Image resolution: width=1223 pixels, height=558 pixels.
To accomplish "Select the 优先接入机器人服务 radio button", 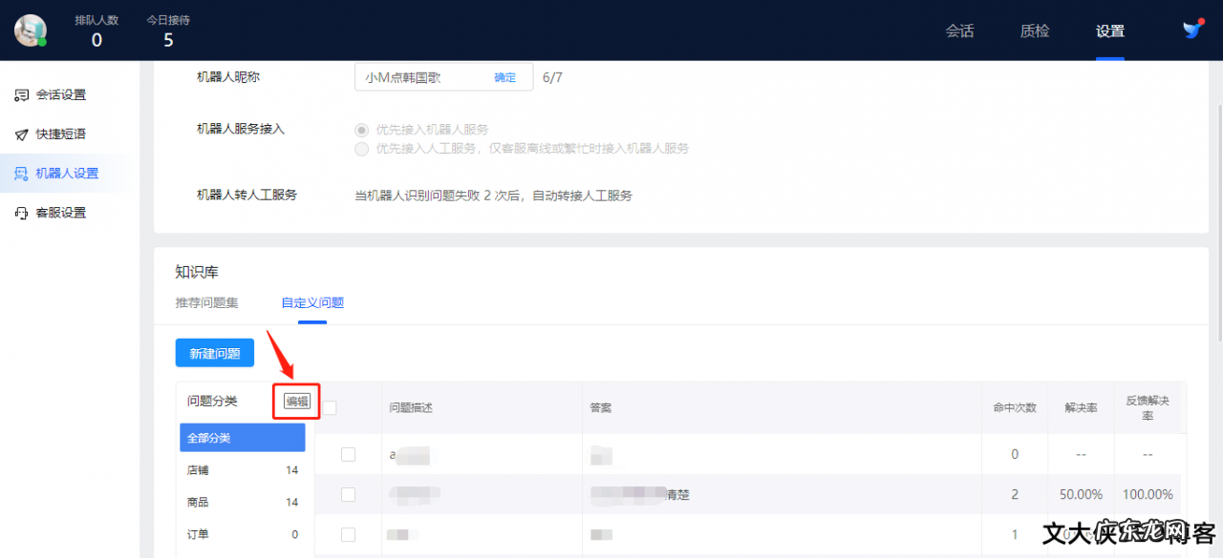I will [362, 130].
